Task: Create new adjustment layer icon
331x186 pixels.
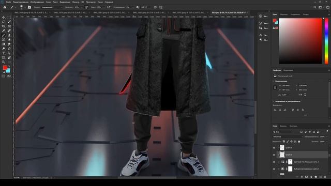Action: [x=311, y=177]
